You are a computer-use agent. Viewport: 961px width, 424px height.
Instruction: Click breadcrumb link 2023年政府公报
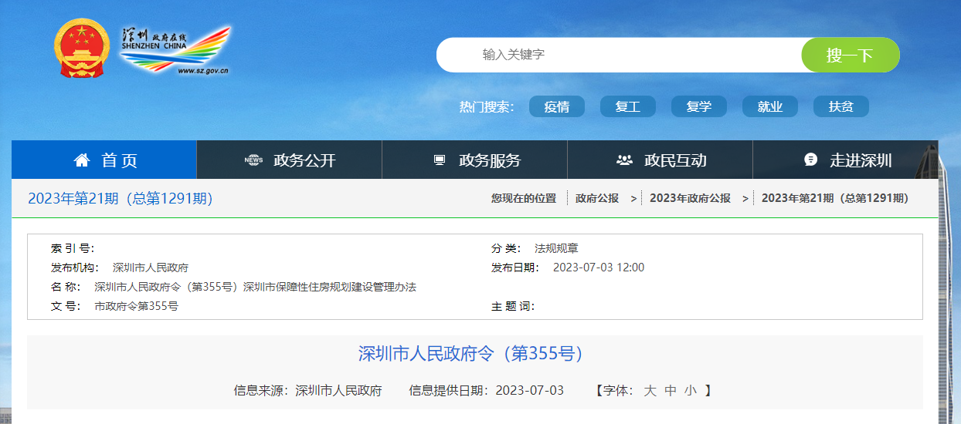[690, 198]
